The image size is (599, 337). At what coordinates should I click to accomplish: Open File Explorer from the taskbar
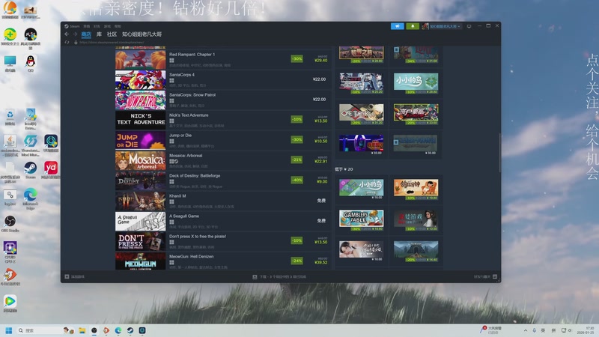pos(82,330)
